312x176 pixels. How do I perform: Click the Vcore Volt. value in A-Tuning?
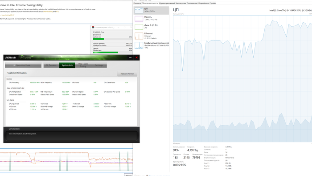point(65,104)
